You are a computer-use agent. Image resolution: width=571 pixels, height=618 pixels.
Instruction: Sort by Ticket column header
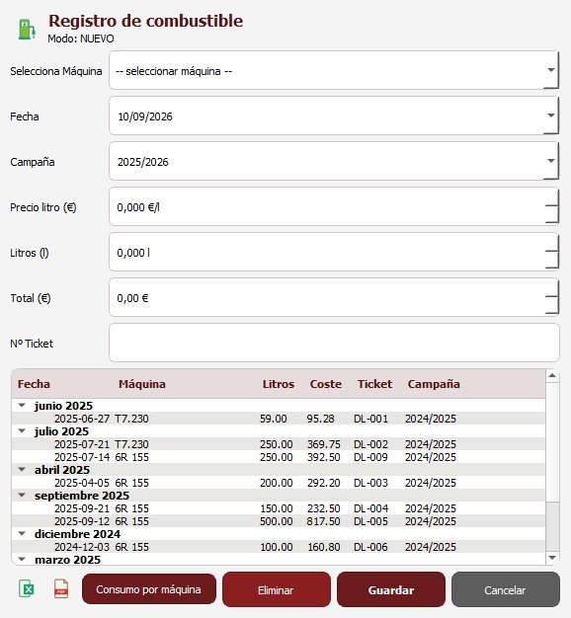(x=374, y=384)
